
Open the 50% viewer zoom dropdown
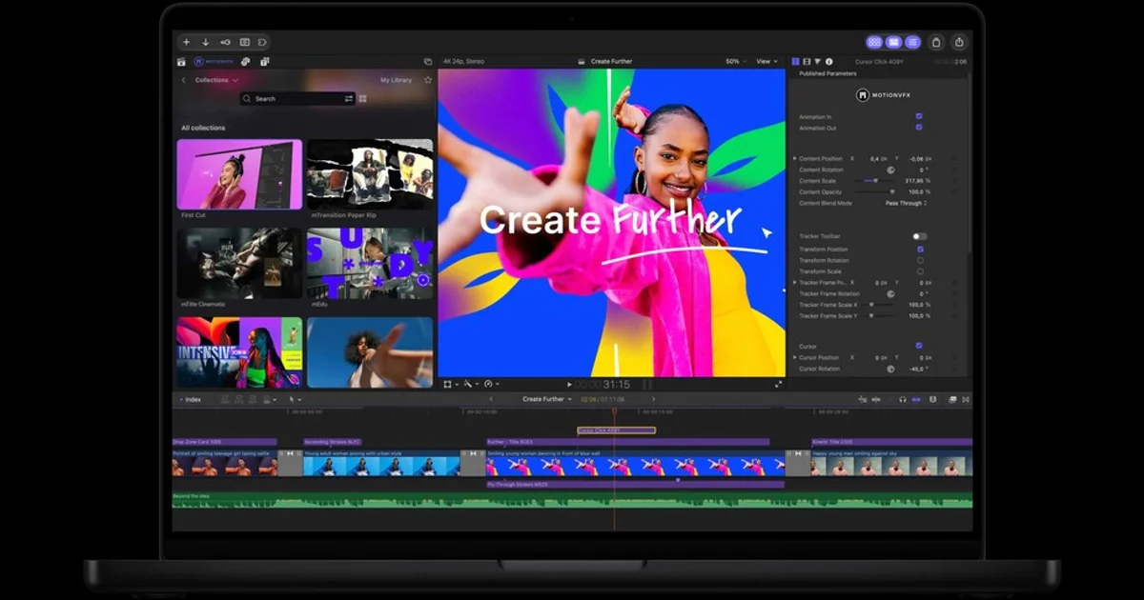(735, 61)
